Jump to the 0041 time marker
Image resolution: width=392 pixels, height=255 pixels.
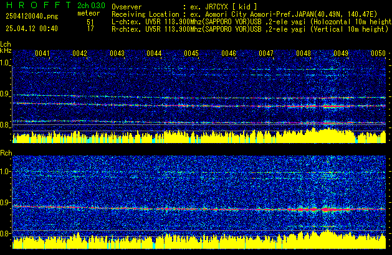(42, 53)
